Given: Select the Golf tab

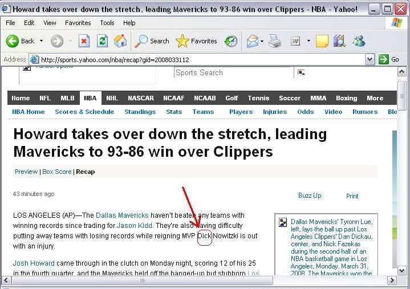Looking at the screenshot, I should [232, 98].
